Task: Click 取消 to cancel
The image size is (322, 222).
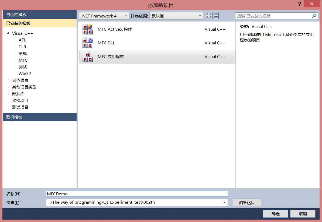Action: [303, 214]
